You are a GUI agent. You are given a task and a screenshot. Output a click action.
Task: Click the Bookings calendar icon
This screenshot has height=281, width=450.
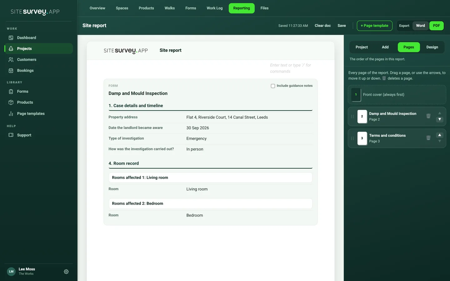point(11,71)
